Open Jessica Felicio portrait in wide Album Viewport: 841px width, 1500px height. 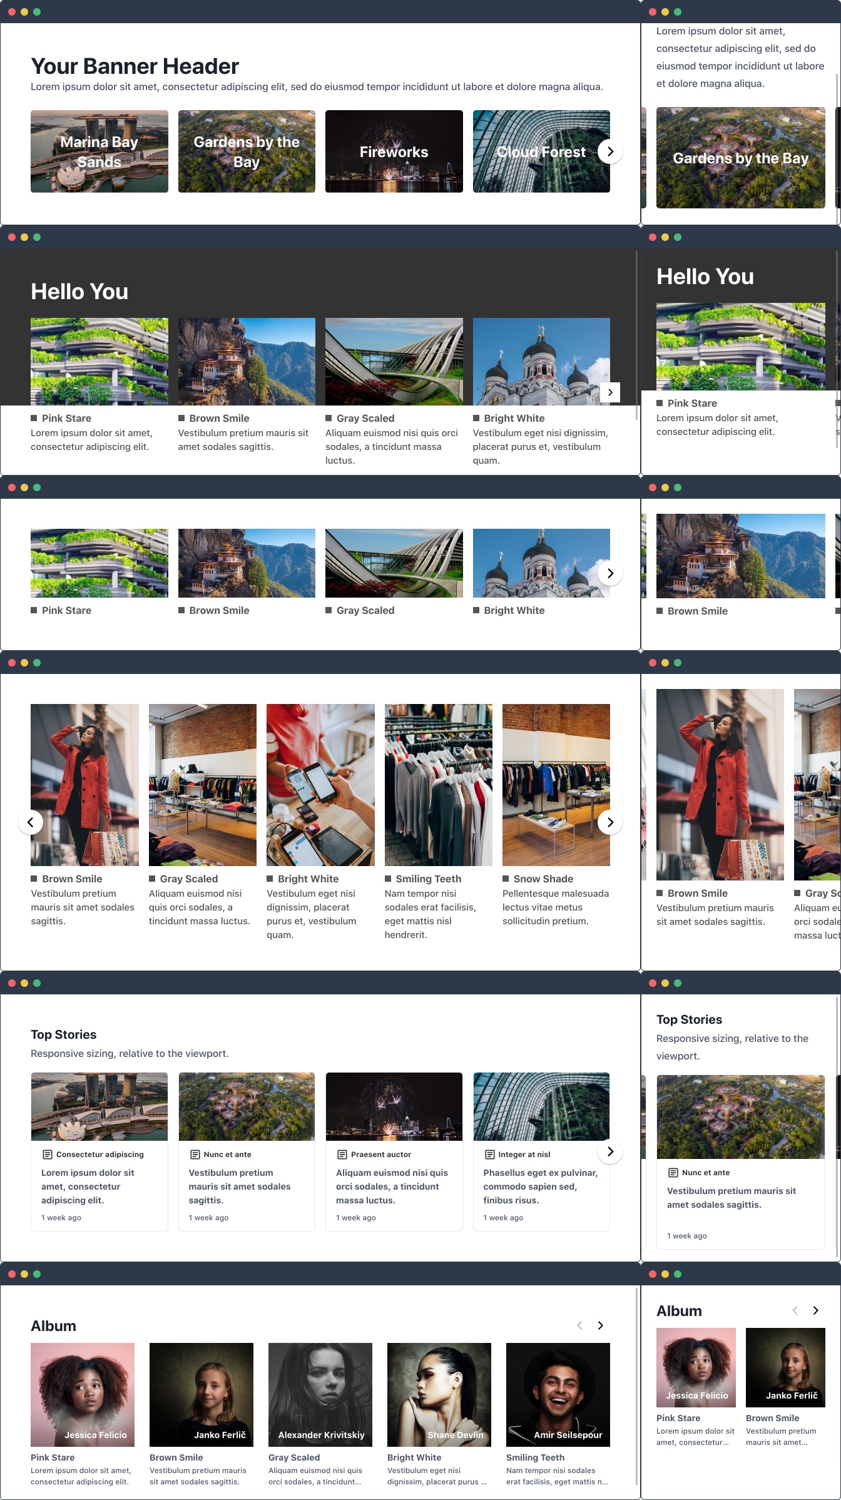click(x=83, y=1395)
